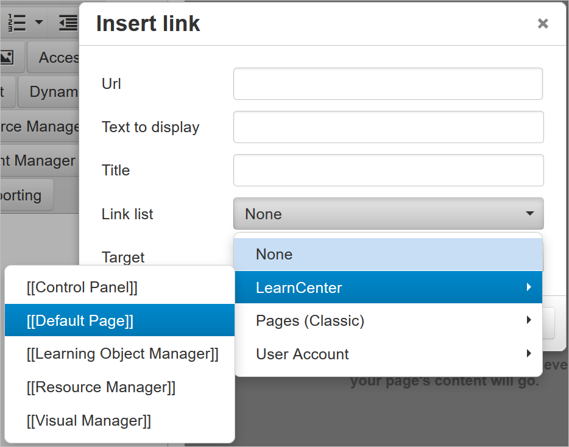Close the Insert link dialog
Image resolution: width=569 pixels, height=447 pixels.
click(543, 24)
